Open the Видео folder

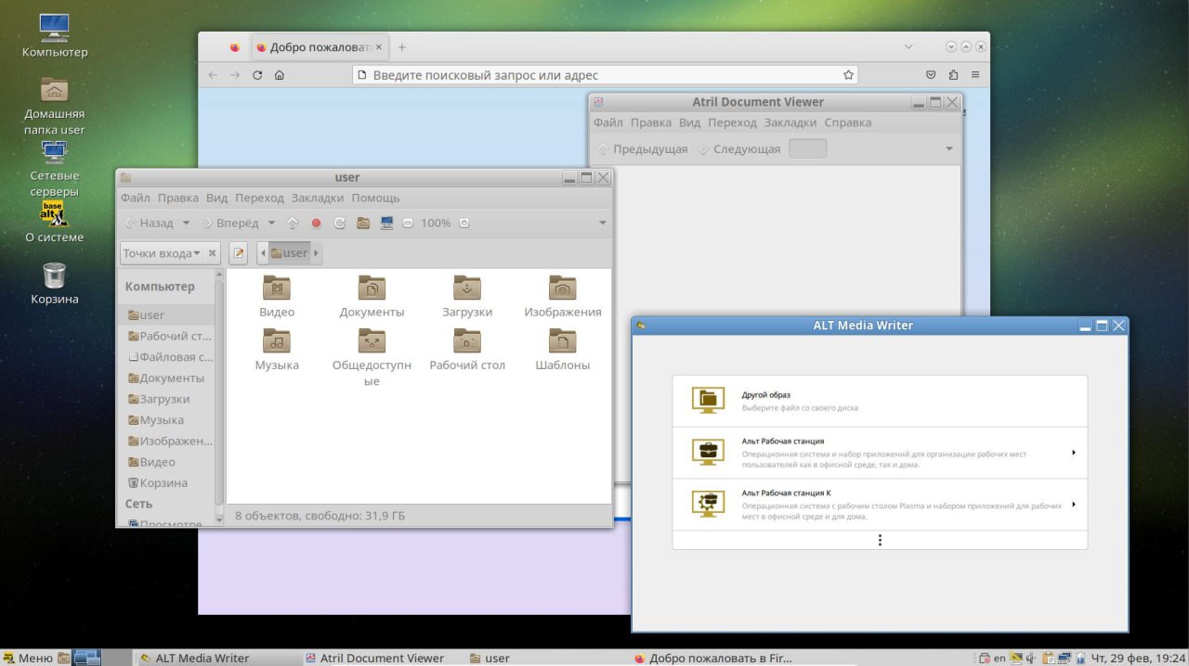point(277,297)
